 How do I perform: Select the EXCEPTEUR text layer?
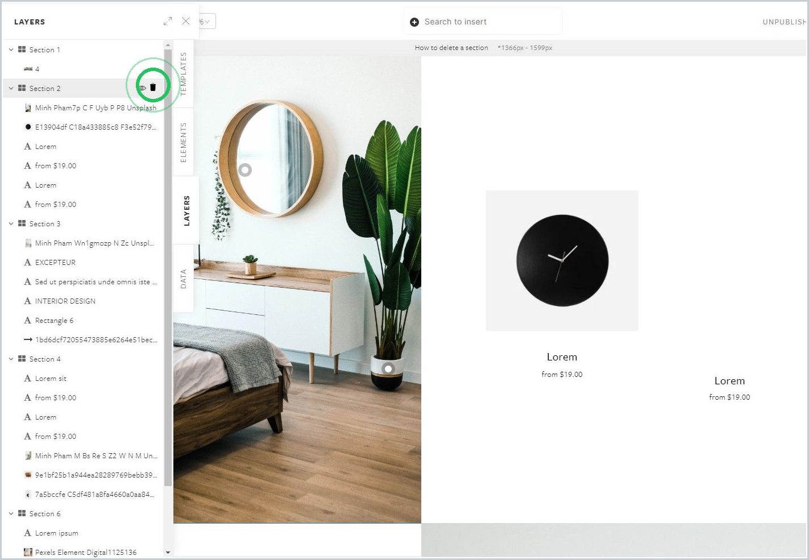[82, 262]
